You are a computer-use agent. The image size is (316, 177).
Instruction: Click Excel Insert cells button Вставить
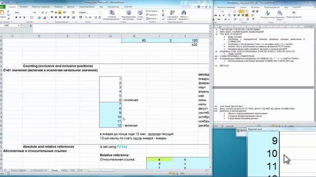(x=153, y=11)
